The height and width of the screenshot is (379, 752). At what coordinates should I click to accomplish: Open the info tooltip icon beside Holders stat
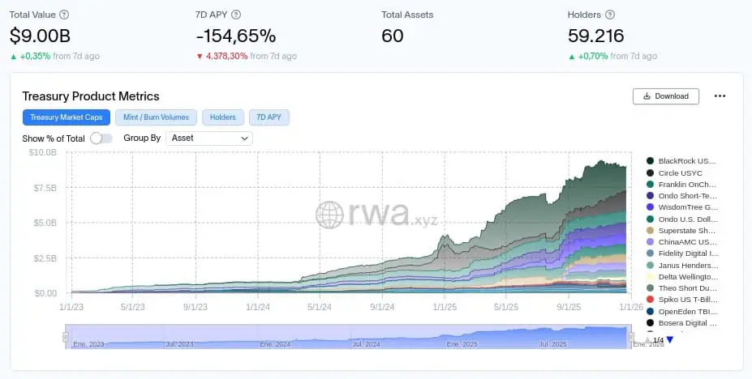pos(610,15)
